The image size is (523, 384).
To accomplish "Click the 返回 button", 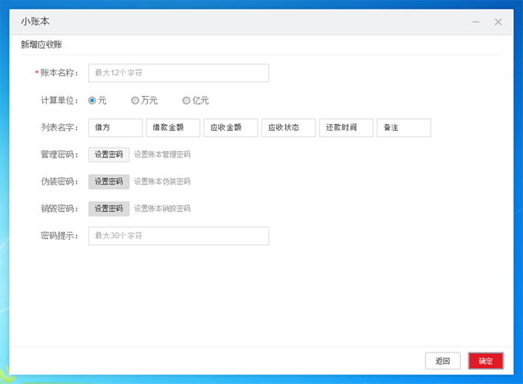I will coord(442,361).
